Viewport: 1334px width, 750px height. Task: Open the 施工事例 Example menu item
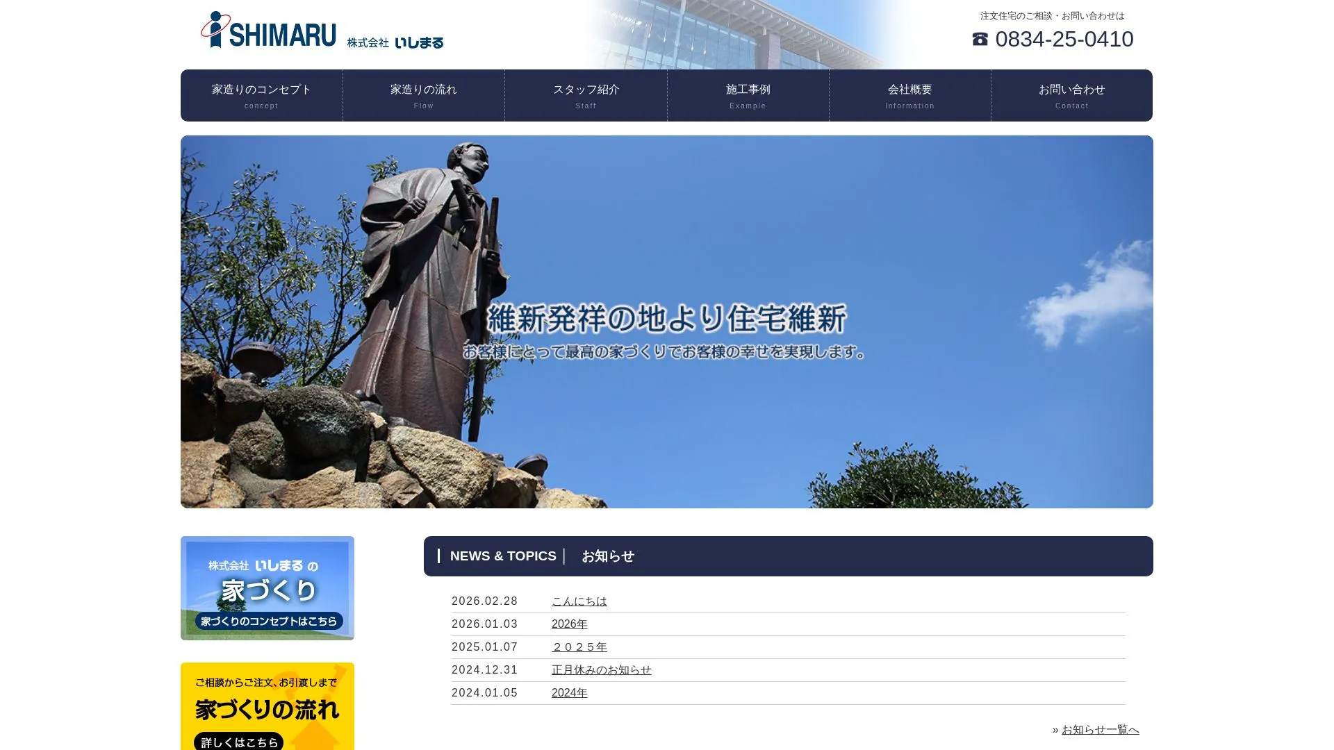coord(748,96)
